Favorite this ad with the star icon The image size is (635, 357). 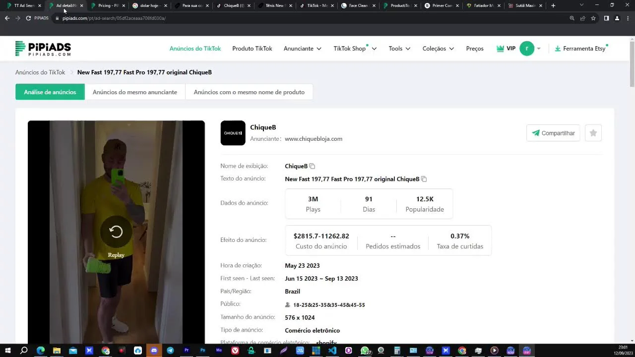[593, 133]
